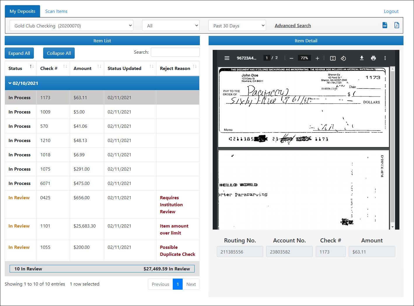Click the PDF viewer vertical scrollbar

coord(392,146)
